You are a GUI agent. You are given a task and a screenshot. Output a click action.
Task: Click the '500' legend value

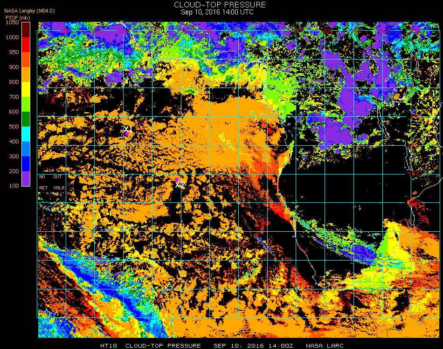pyautogui.click(x=14, y=127)
